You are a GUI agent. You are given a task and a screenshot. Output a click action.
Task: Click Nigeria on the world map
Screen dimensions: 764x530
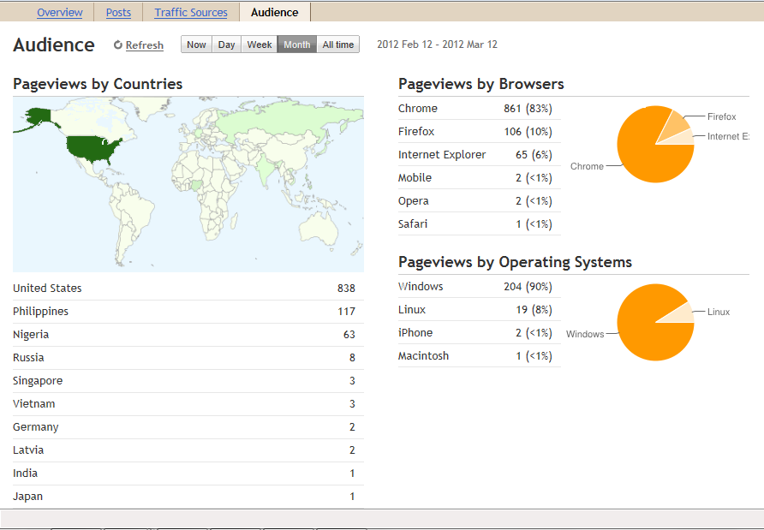click(x=197, y=186)
